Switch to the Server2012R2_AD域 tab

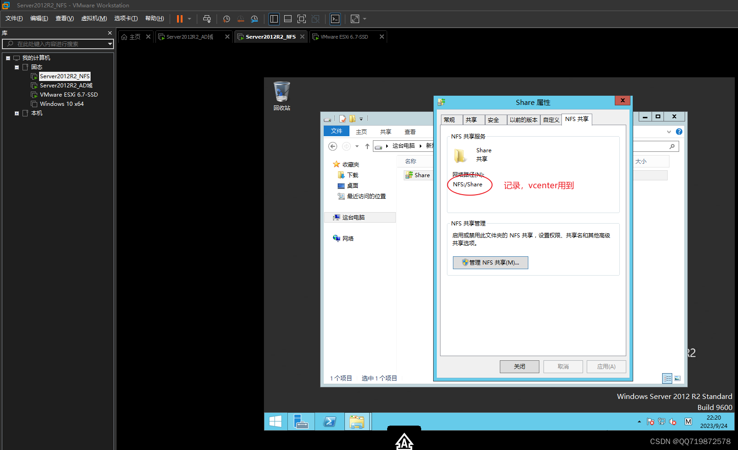pos(190,37)
